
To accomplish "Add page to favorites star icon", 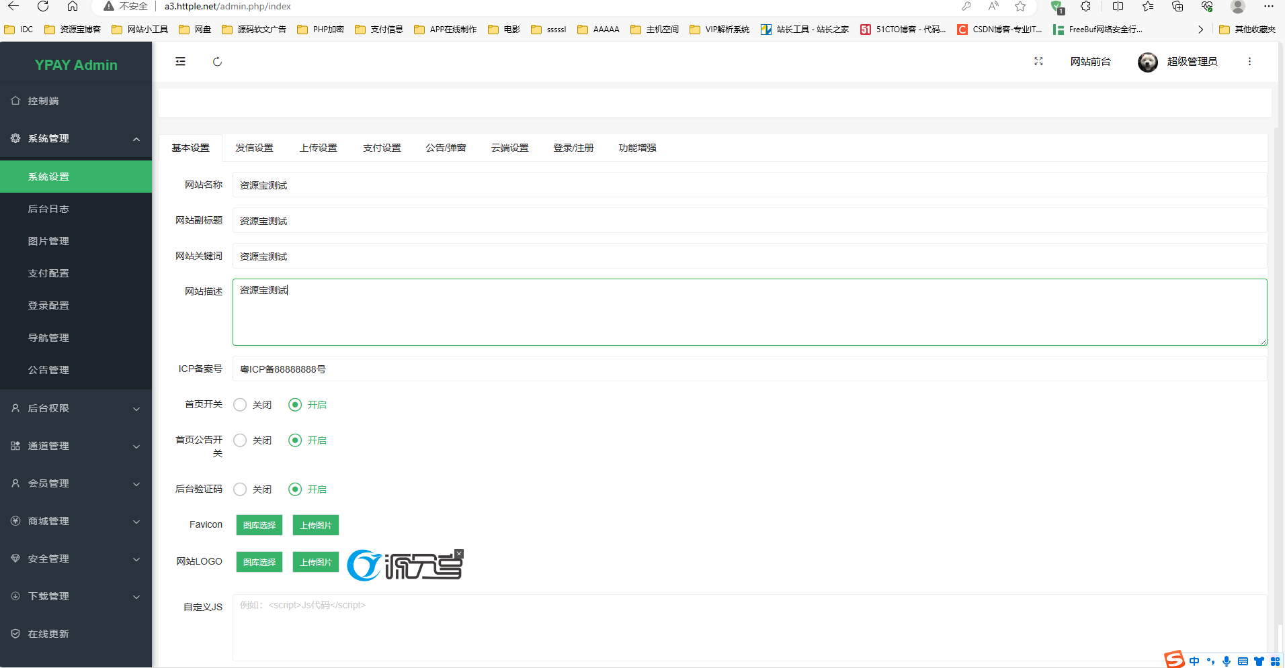I will [x=1020, y=6].
